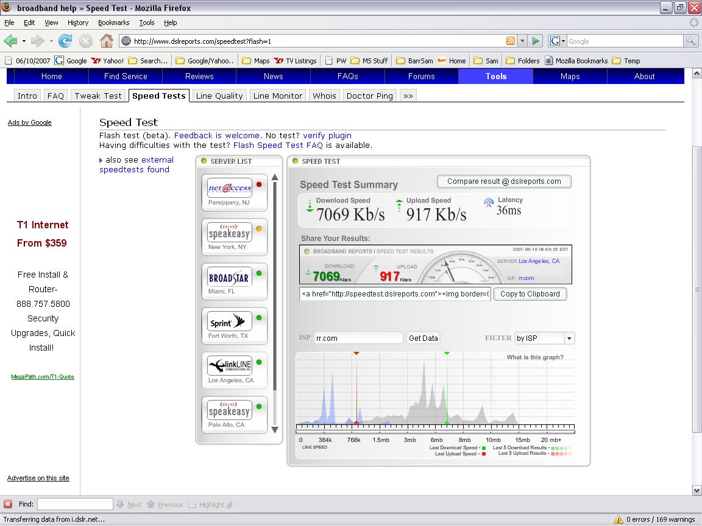This screenshot has width=702, height=526.
Task: Click the page vertical scrollbar thumb
Action: coord(697,289)
